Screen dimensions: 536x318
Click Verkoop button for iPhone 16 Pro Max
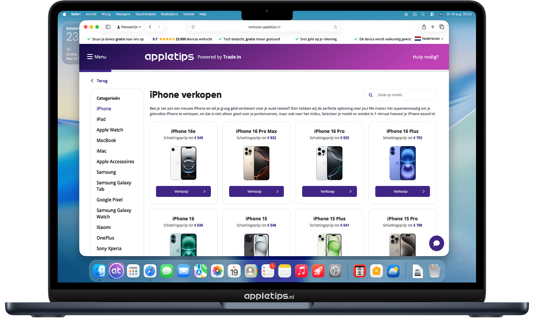[x=256, y=191]
